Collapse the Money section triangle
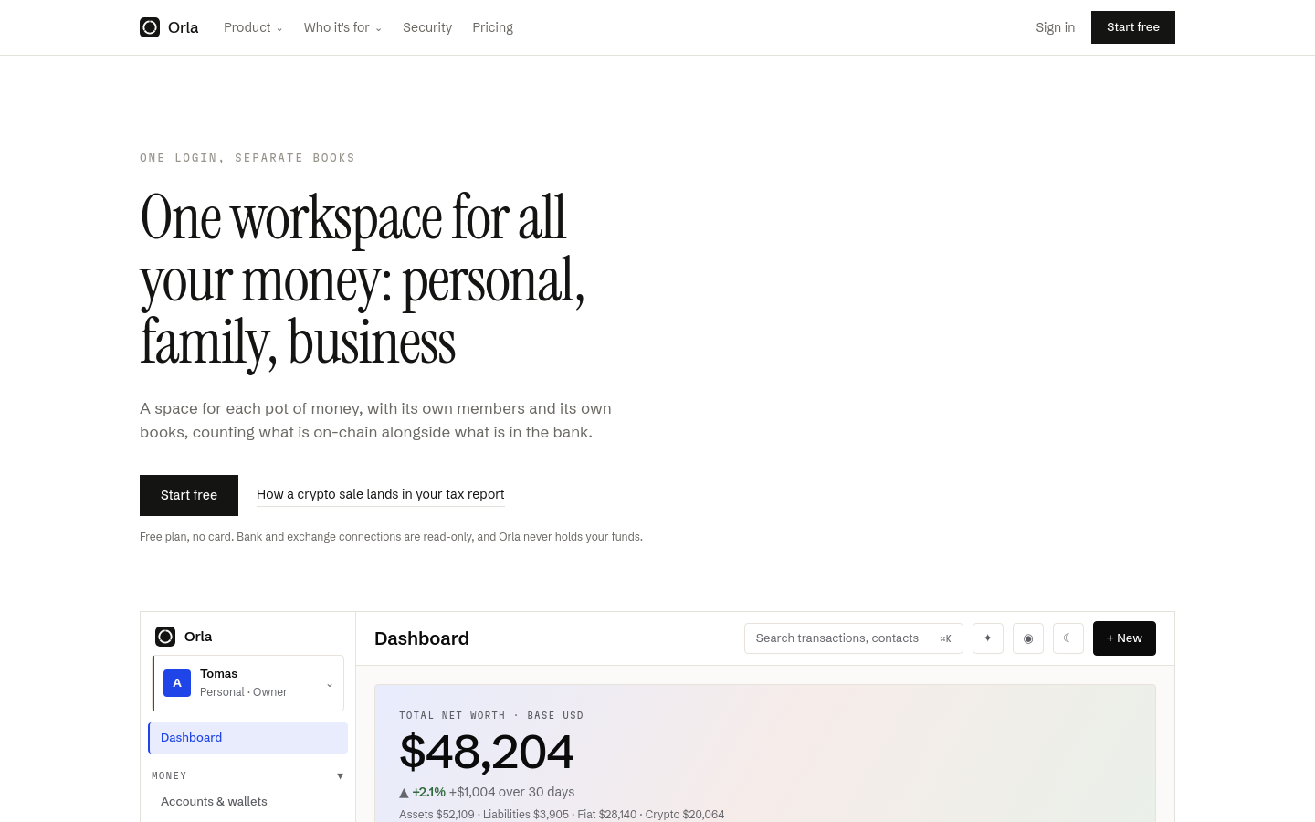This screenshot has height=822, width=1315. (340, 776)
